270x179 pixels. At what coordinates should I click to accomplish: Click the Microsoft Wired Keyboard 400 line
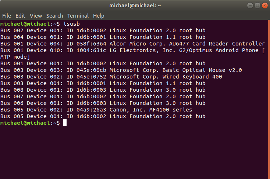[111, 77]
